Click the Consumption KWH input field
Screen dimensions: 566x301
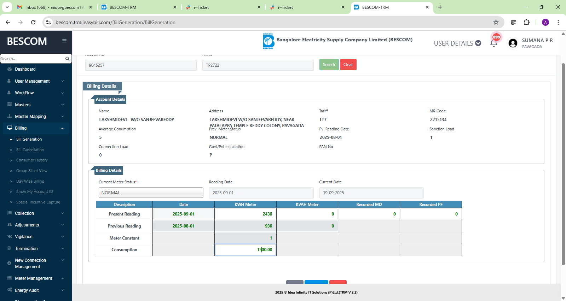(x=246, y=250)
